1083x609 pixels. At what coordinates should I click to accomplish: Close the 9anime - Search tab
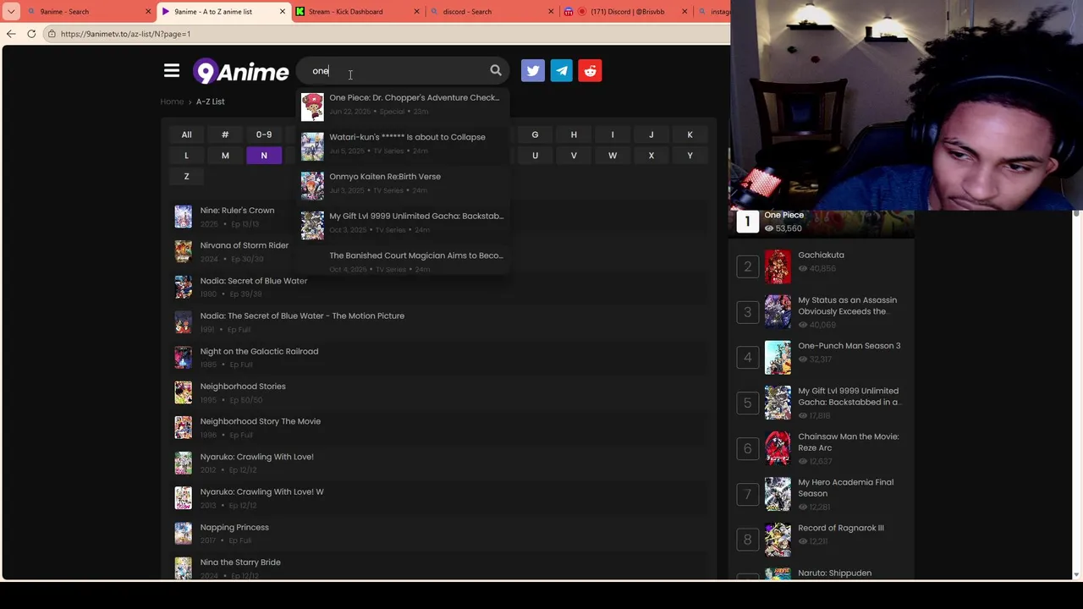pos(148,12)
